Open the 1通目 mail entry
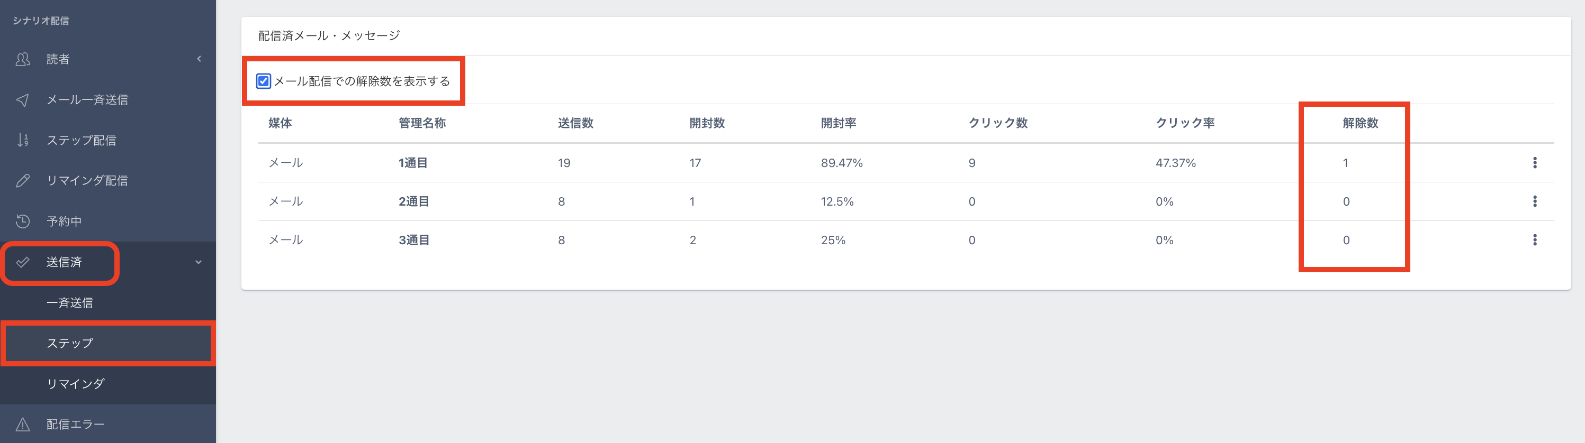 (x=413, y=163)
